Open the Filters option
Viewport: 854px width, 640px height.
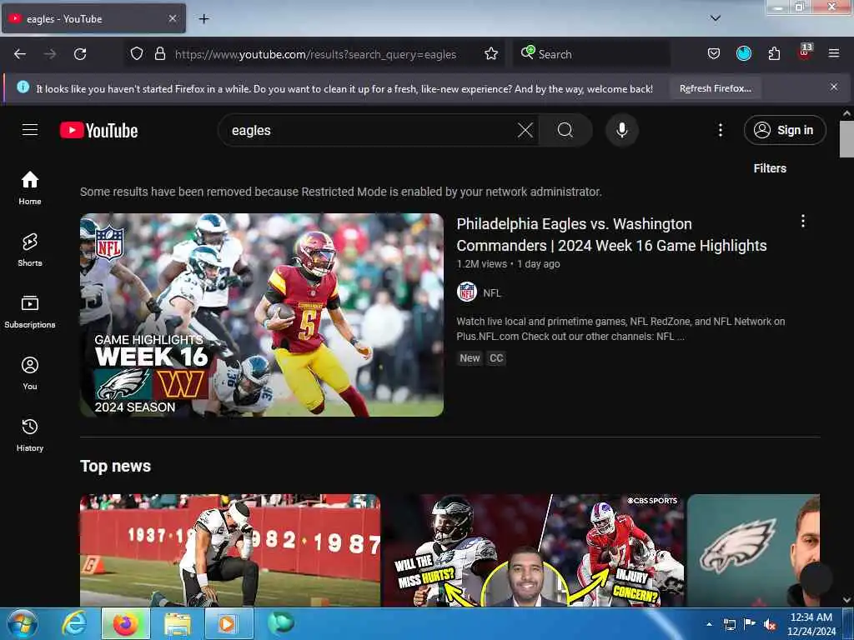coord(770,168)
